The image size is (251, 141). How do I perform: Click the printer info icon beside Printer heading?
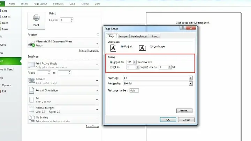(x=98, y=35)
